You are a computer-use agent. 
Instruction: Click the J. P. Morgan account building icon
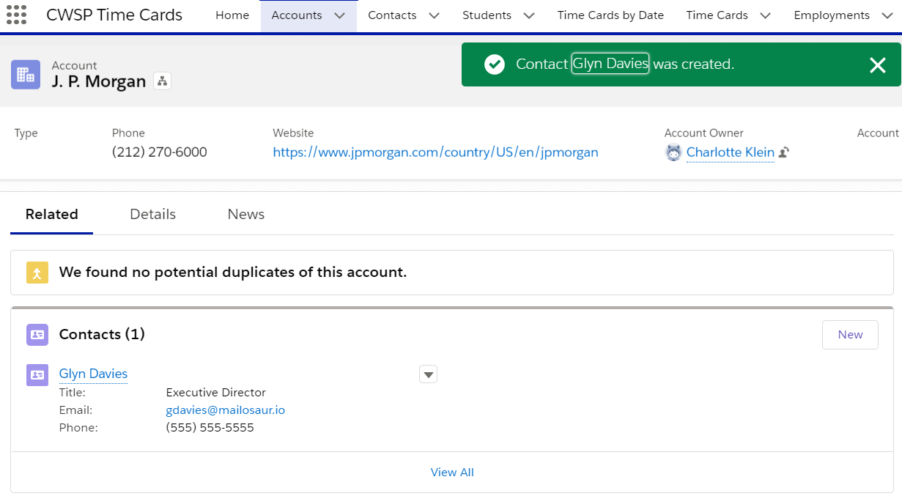(x=26, y=75)
